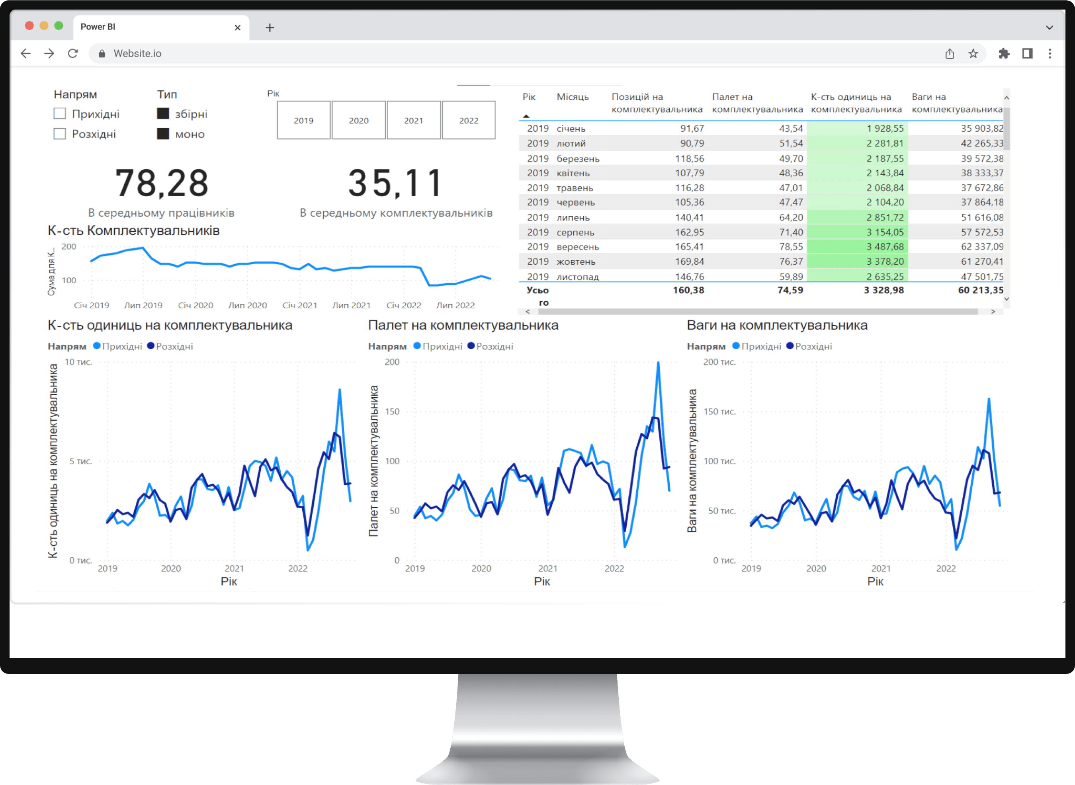Click the total value 160,38
The image size is (1075, 785).
(x=688, y=290)
